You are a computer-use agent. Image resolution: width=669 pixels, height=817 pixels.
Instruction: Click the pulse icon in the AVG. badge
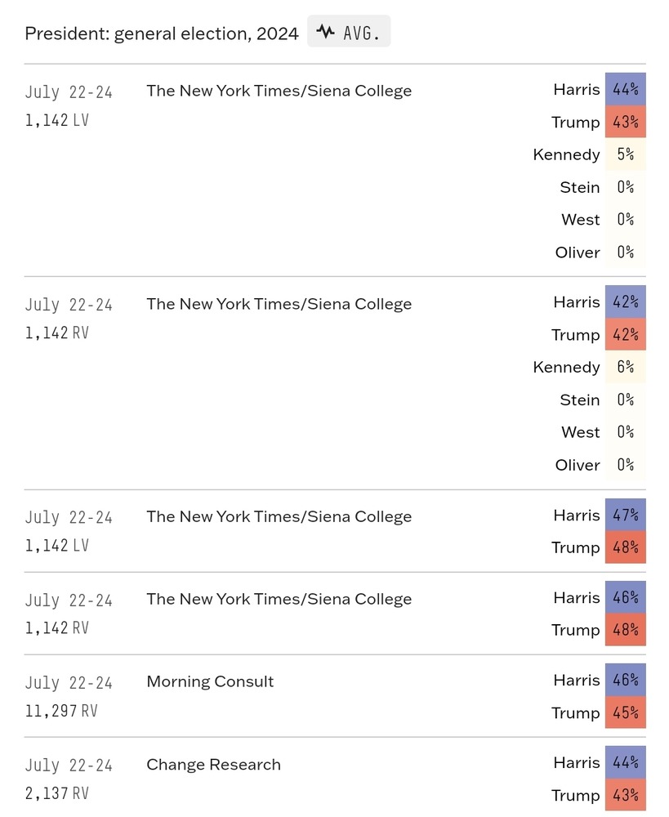(x=326, y=32)
